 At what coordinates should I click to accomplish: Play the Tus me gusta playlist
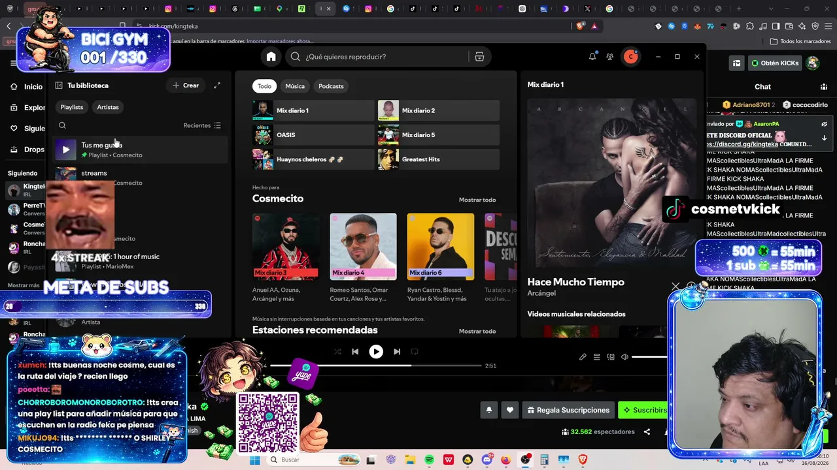coord(65,149)
